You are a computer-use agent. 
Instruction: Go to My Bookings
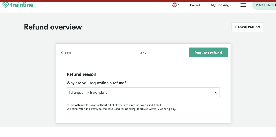click(220, 5)
